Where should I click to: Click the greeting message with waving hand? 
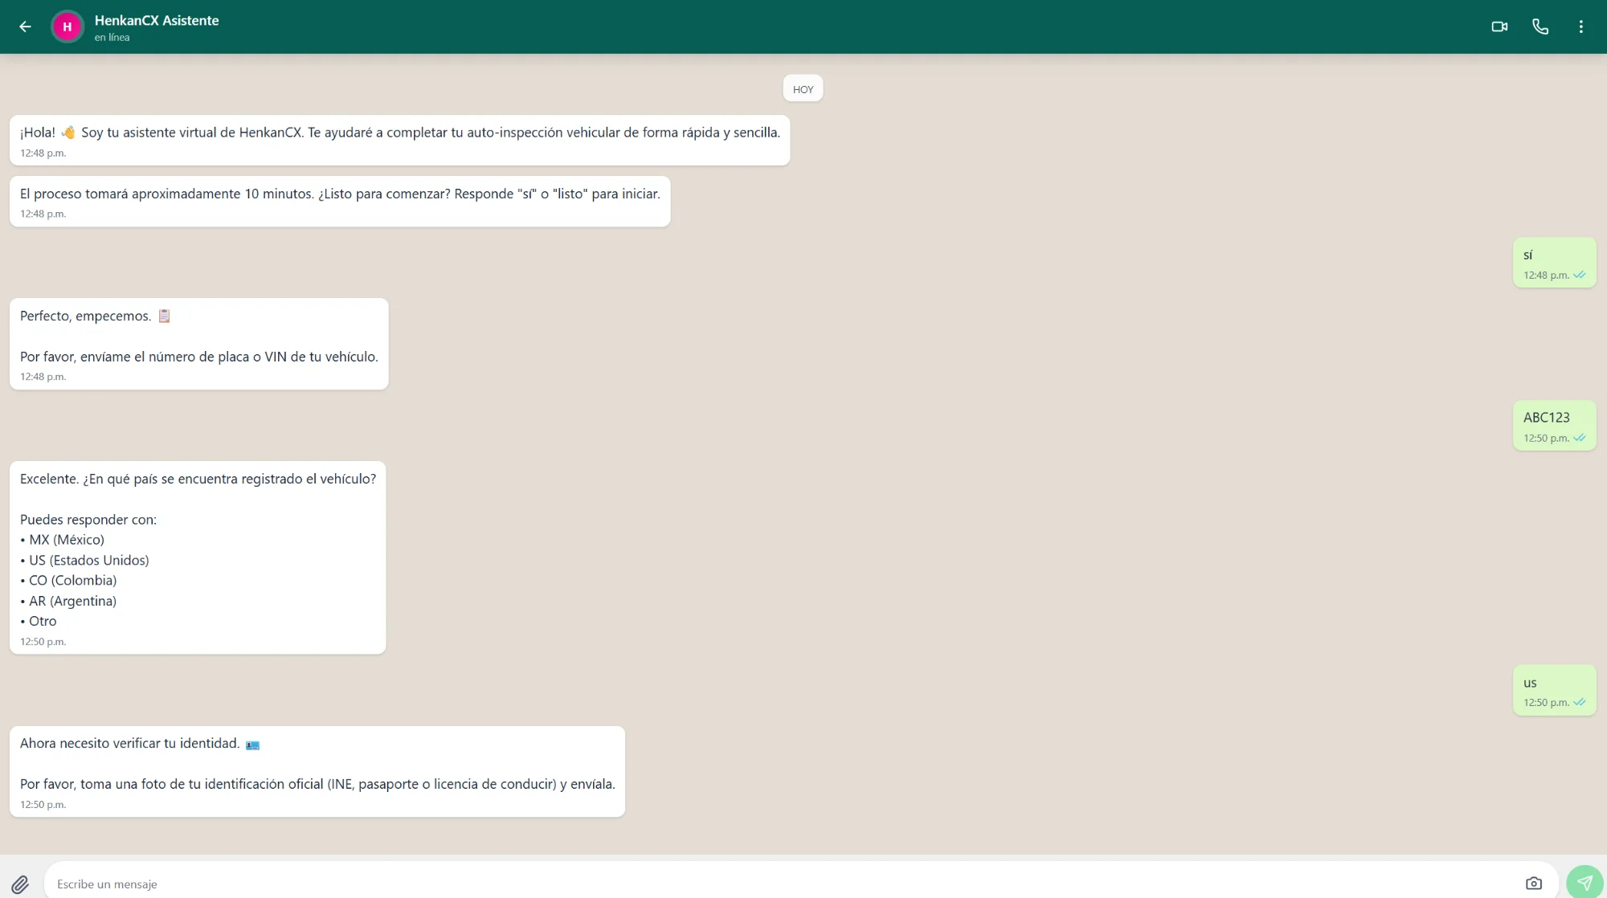399,140
